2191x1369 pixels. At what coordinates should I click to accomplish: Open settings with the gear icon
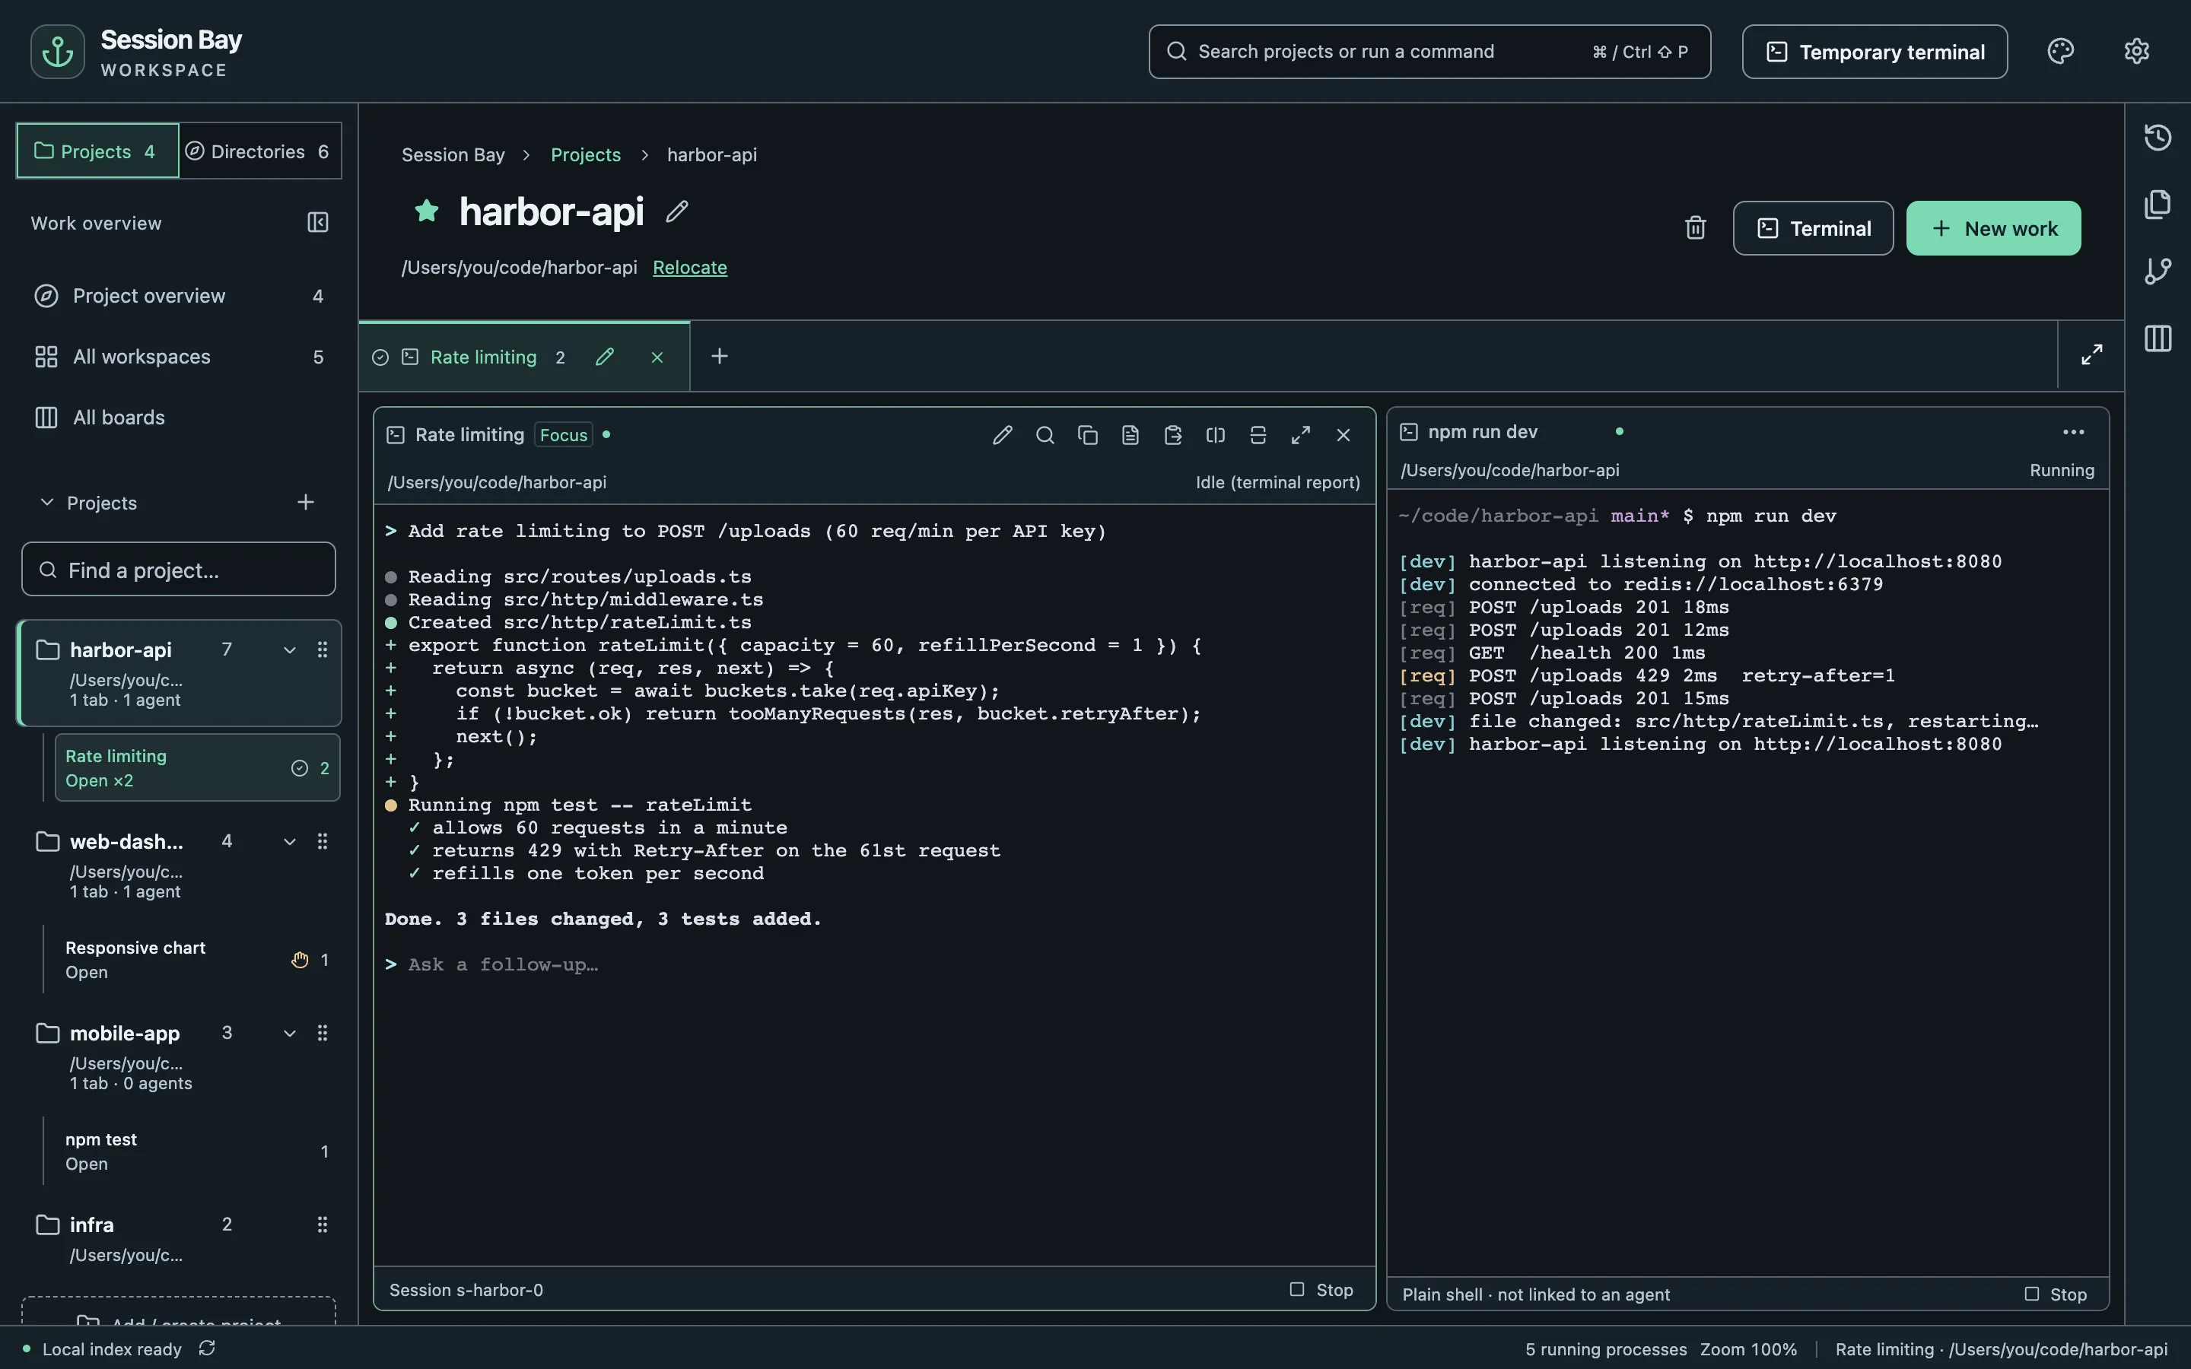2137,52
